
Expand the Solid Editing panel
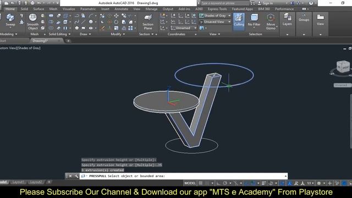pos(59,34)
